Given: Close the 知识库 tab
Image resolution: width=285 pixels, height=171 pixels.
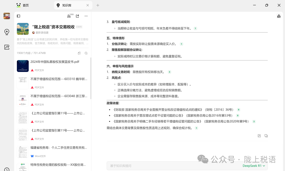Looking at the screenshot, I should click(88, 5).
